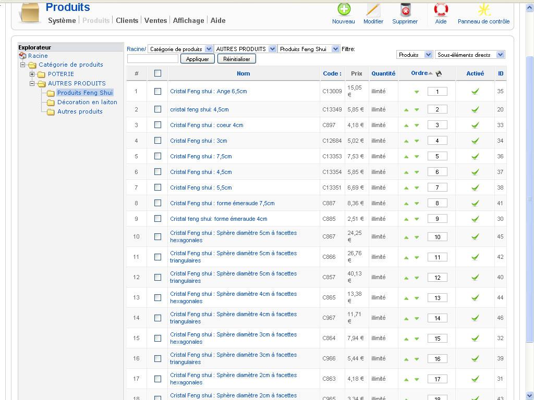The height and width of the screenshot is (400, 534).
Task: Click the Filtre text input field
Action: coord(153,59)
